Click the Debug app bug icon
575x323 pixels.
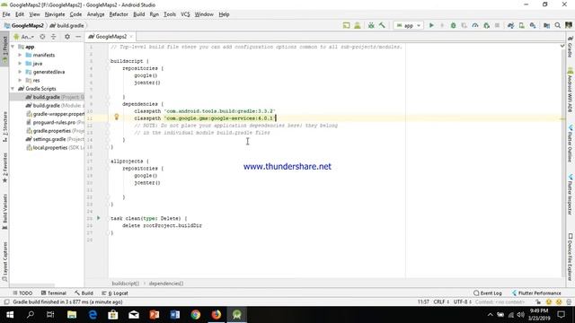453,25
